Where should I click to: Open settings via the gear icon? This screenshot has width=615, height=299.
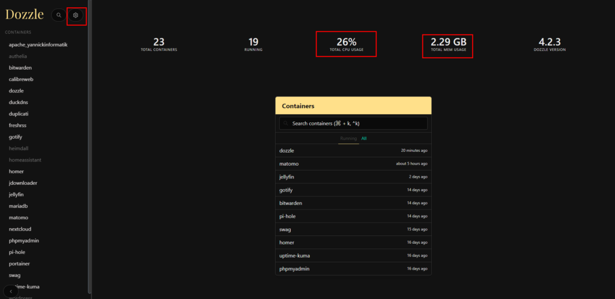click(76, 15)
